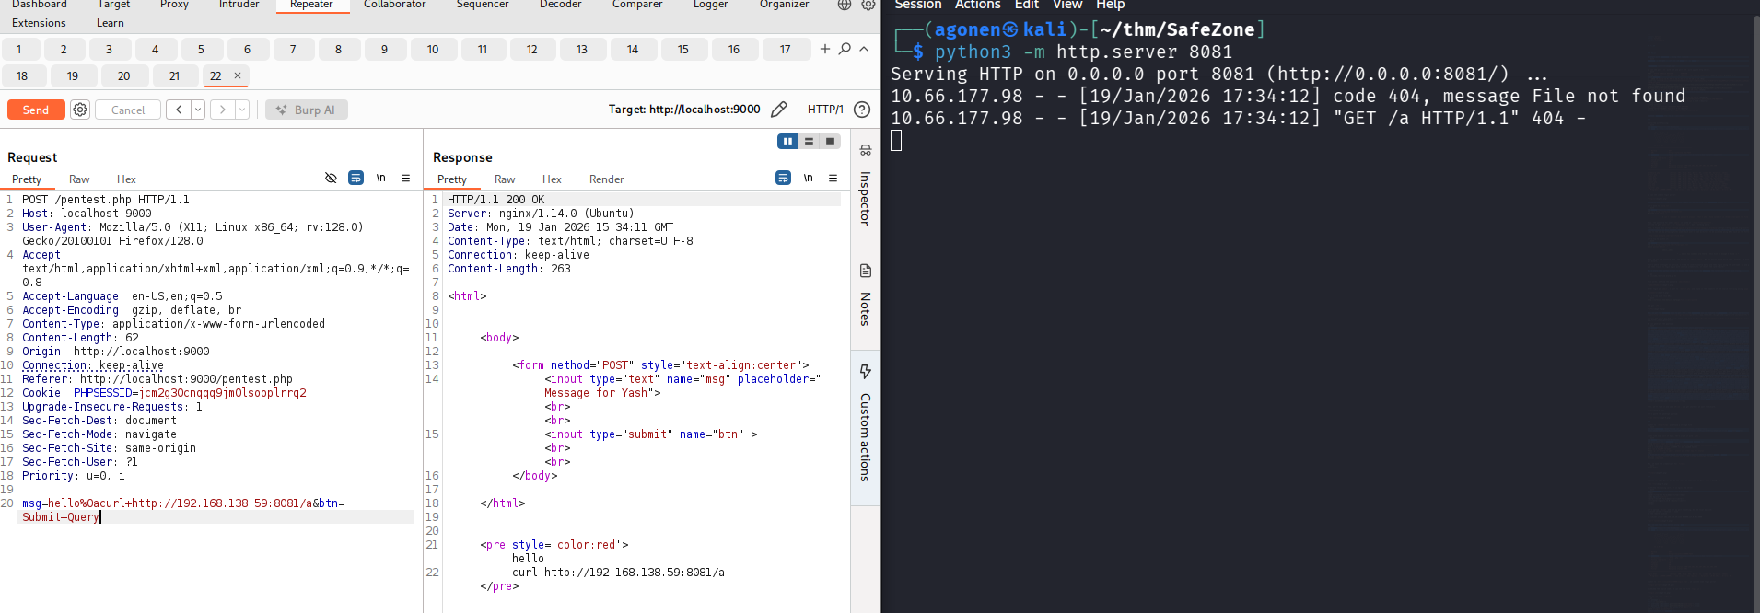Open Request panel hamburger menu

[405, 178]
